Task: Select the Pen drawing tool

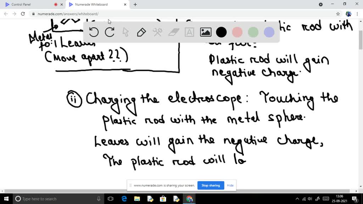Action: 141,32
